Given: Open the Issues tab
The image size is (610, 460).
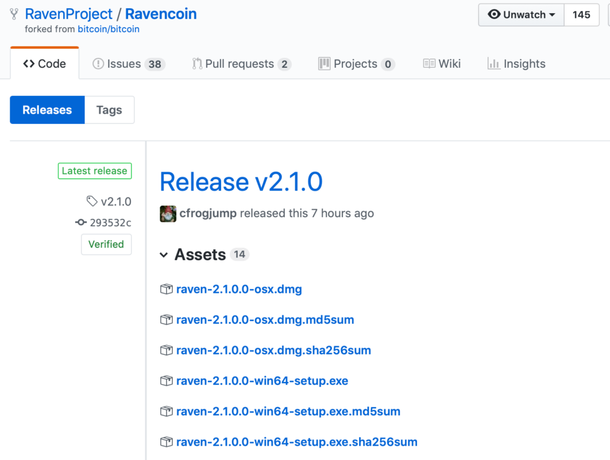Looking at the screenshot, I should pos(129,64).
